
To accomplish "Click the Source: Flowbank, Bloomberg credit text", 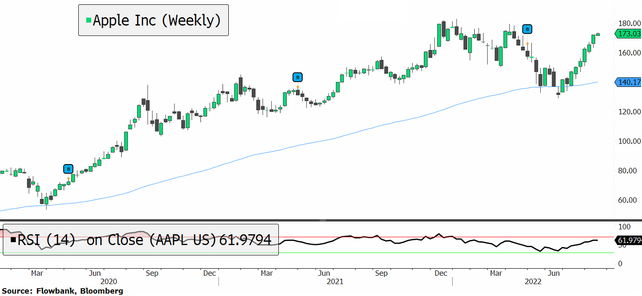I will (x=62, y=291).
